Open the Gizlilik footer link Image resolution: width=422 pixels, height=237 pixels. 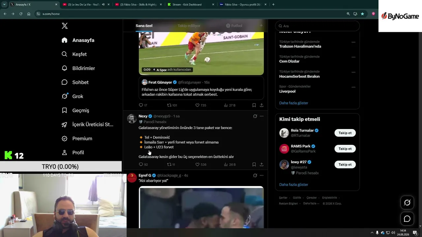(x=297, y=198)
